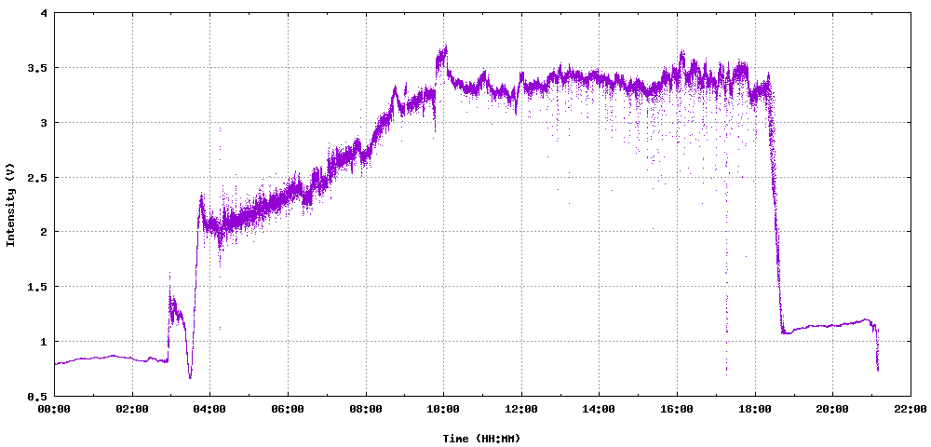
Task: Click the Time (HH:MM) axis title
Action: 481,440
